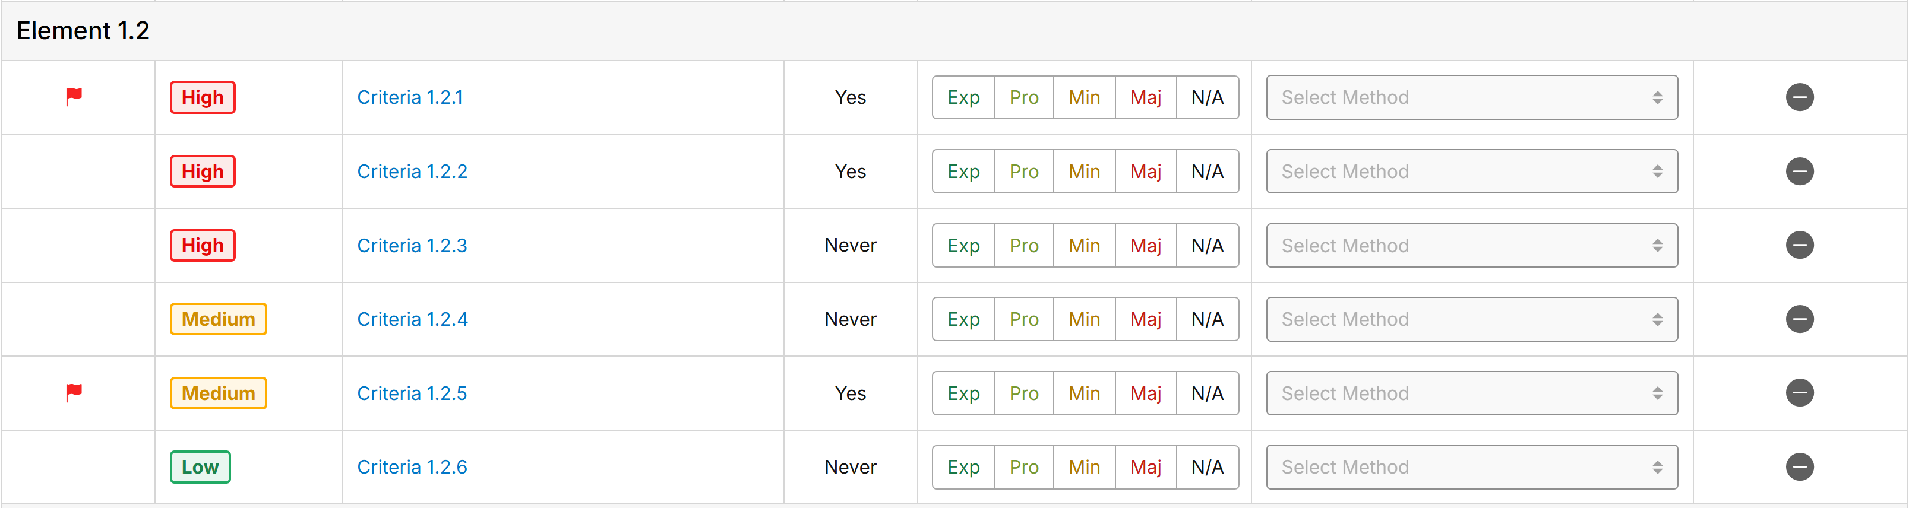Remove Criteria 1.2.5 with the minus icon
1909x508 pixels.
[1799, 392]
